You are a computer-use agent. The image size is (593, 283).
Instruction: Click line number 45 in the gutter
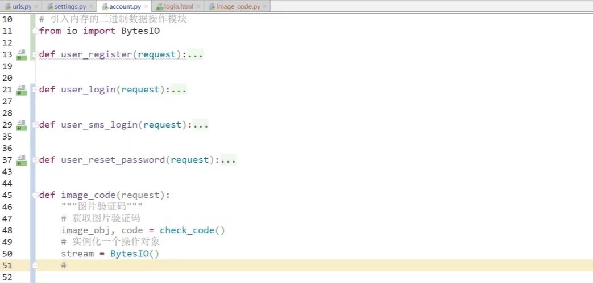(7, 195)
